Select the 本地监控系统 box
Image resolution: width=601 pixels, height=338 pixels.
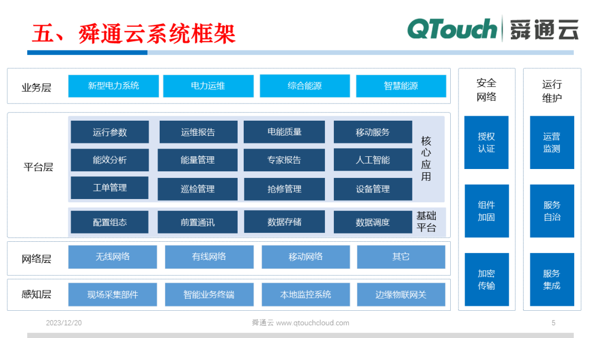pyautogui.click(x=306, y=295)
